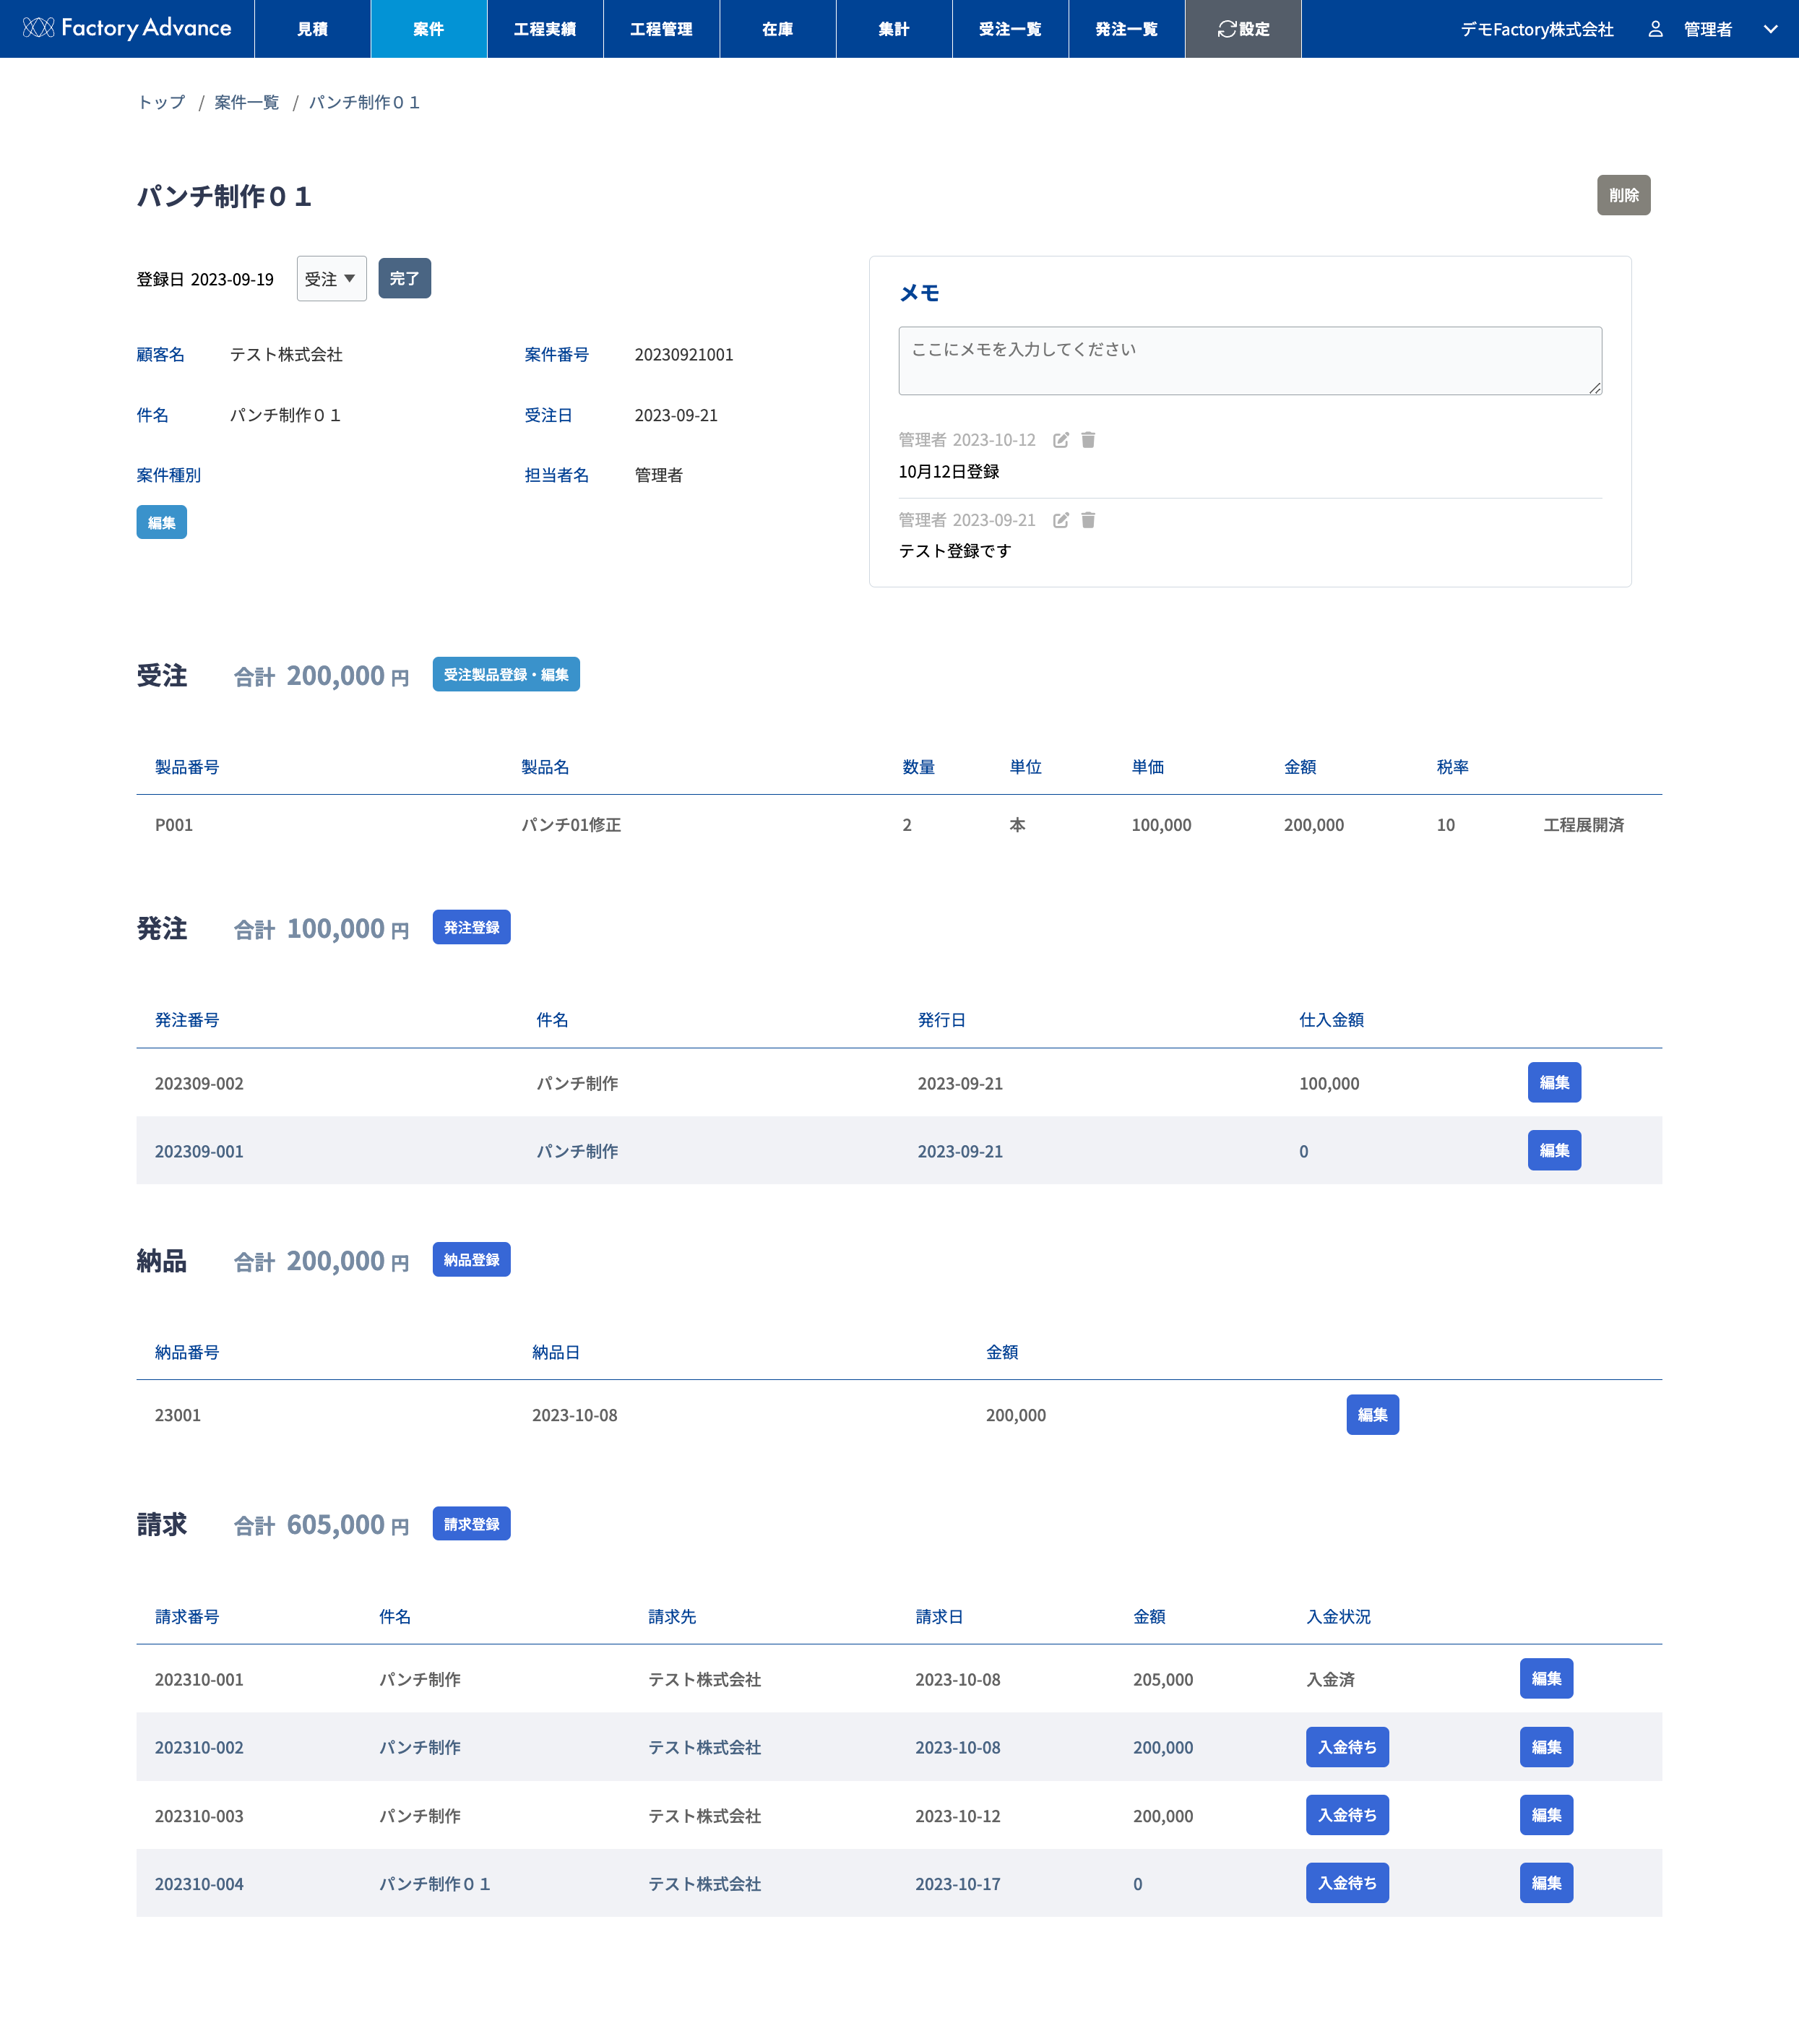
Task: Click the sync icon on 設定 tab
Action: [1226, 29]
